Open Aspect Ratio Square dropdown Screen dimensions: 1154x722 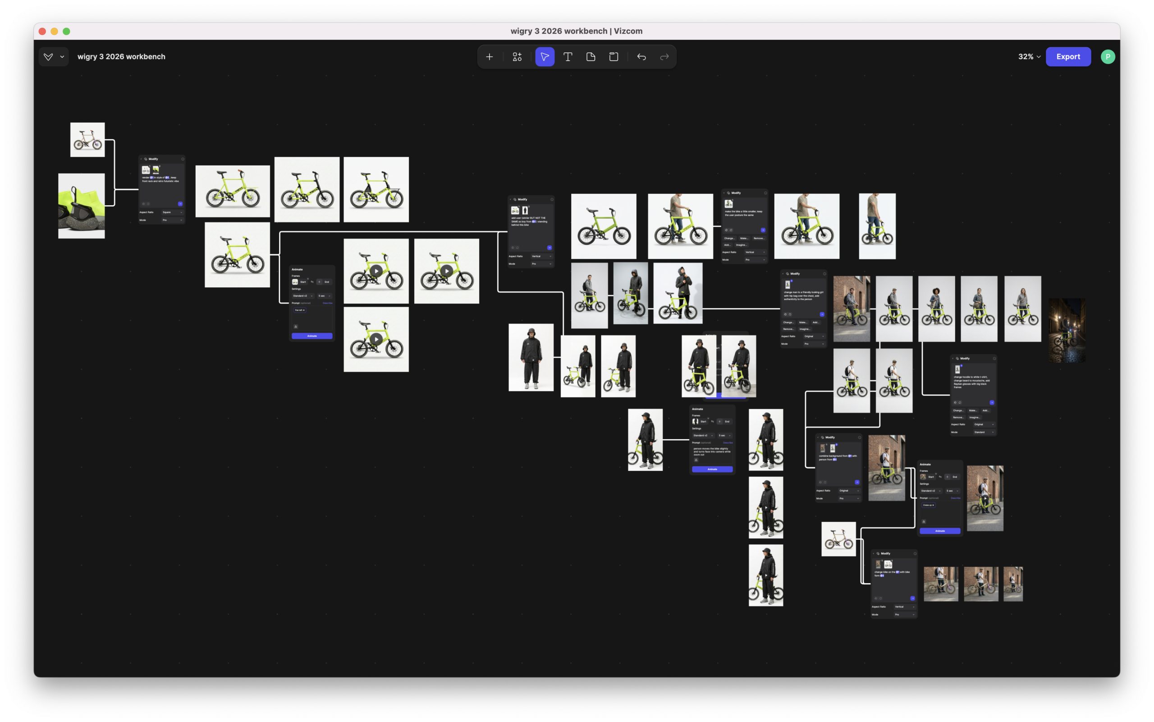[172, 212]
